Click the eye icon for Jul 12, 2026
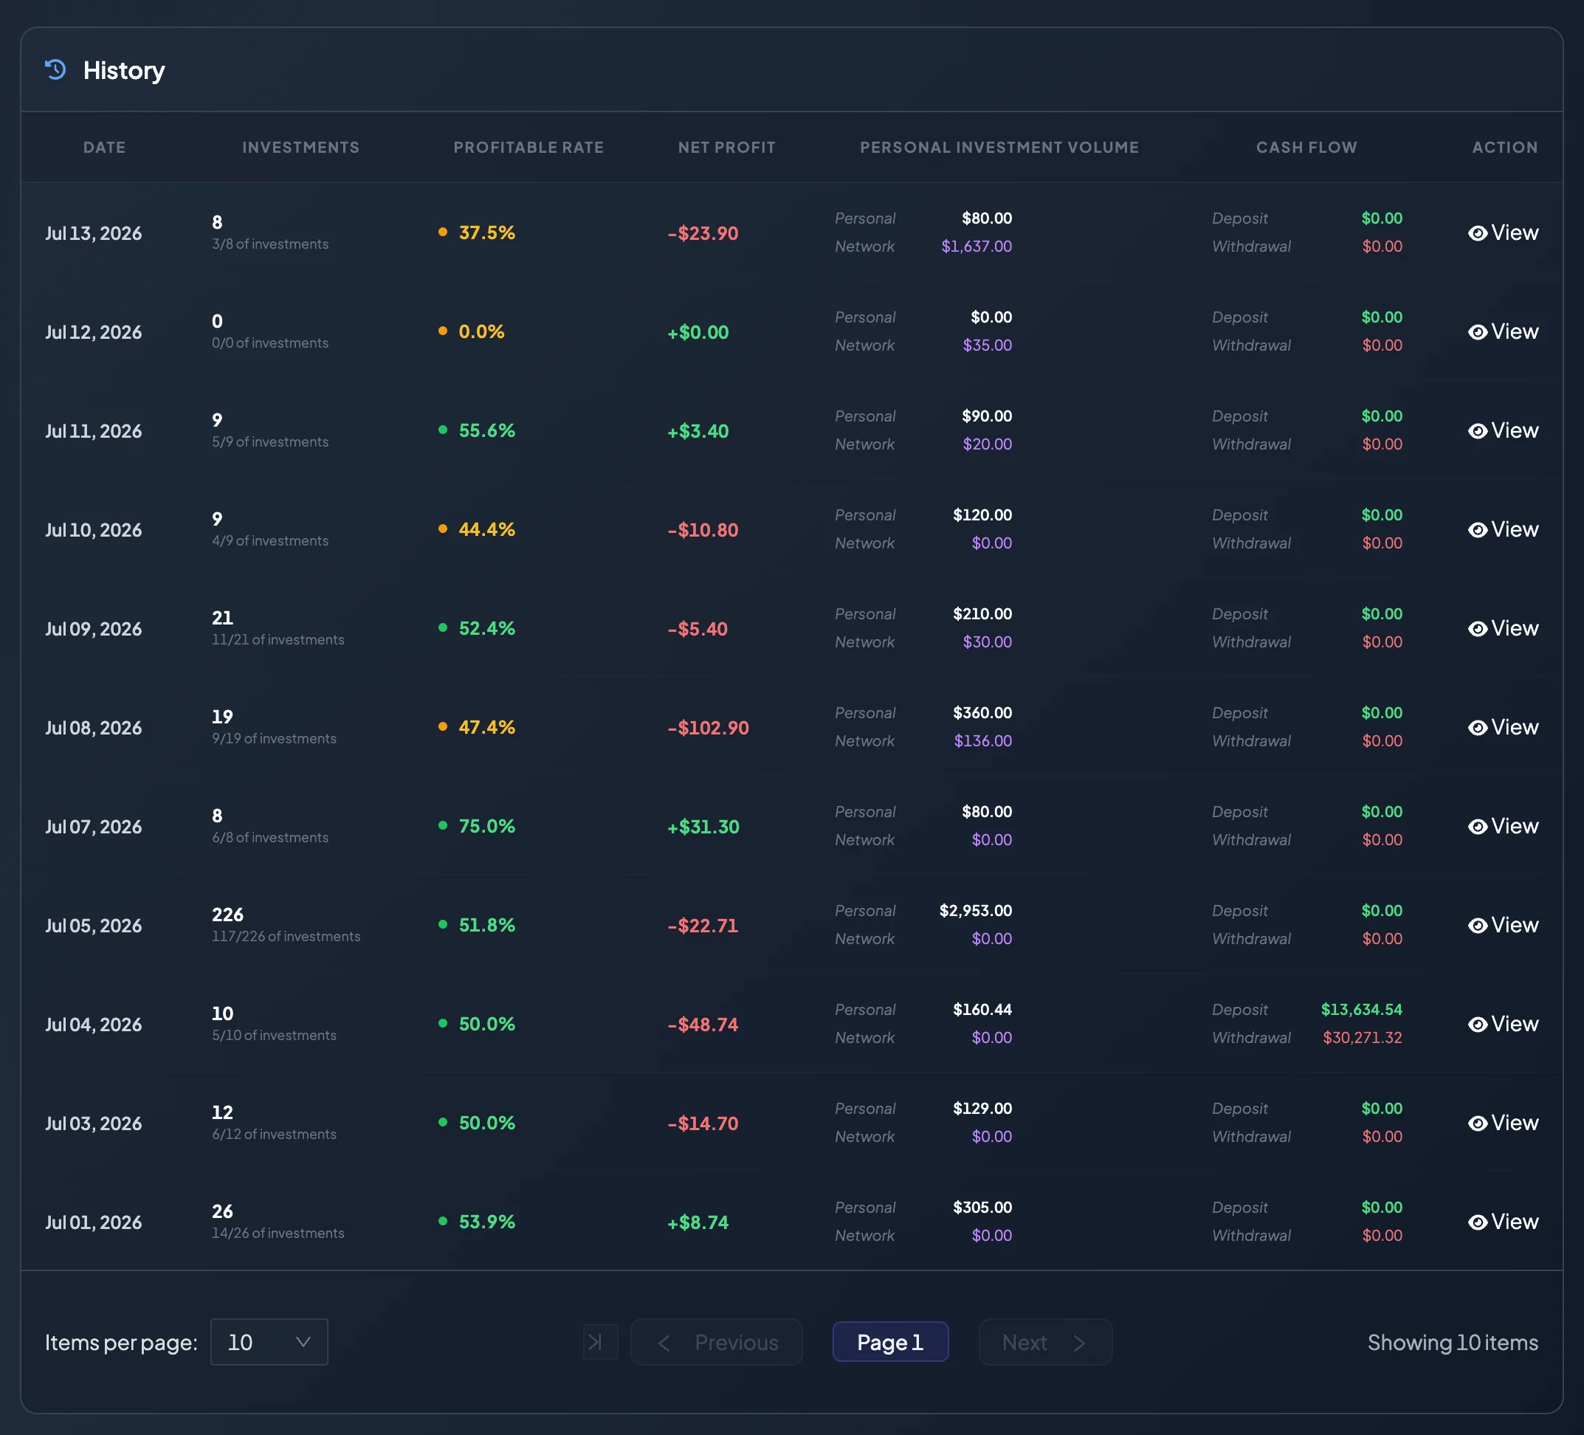The height and width of the screenshot is (1435, 1584). [x=1477, y=332]
